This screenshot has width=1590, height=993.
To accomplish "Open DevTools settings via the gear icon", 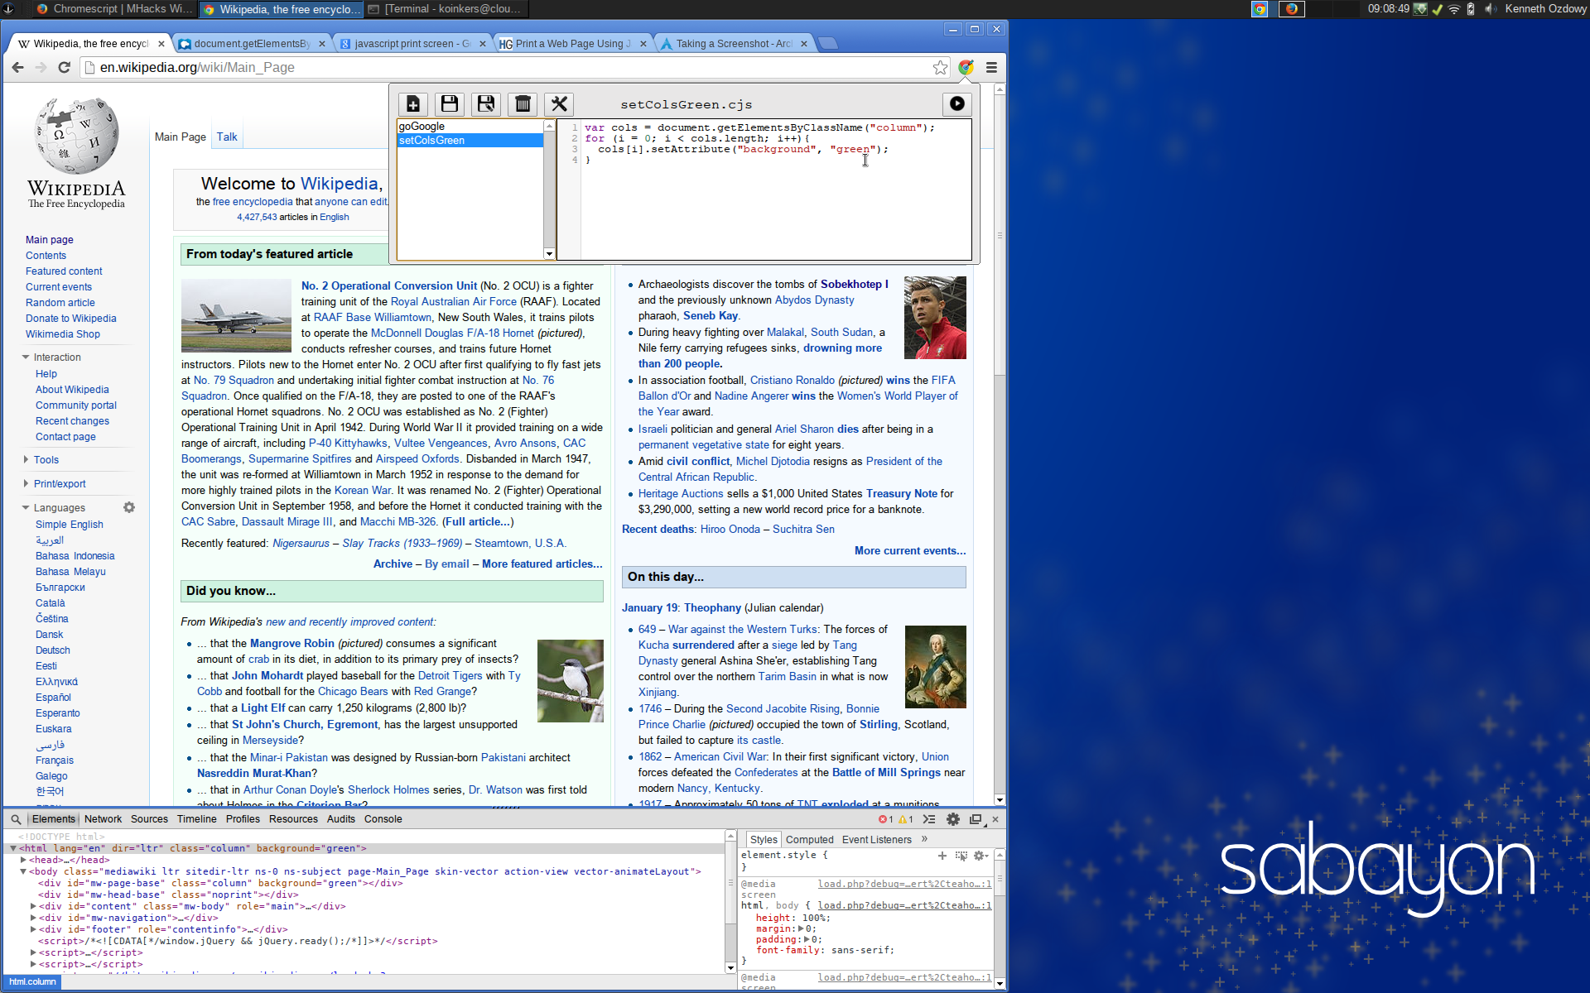I will coord(953,819).
